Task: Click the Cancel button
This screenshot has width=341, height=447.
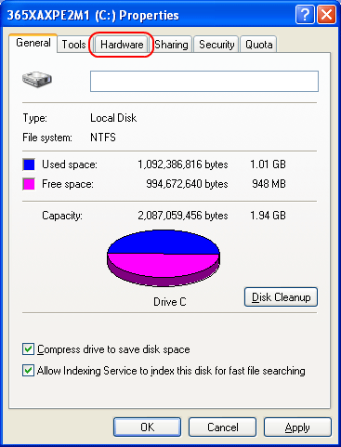Action: (222, 427)
